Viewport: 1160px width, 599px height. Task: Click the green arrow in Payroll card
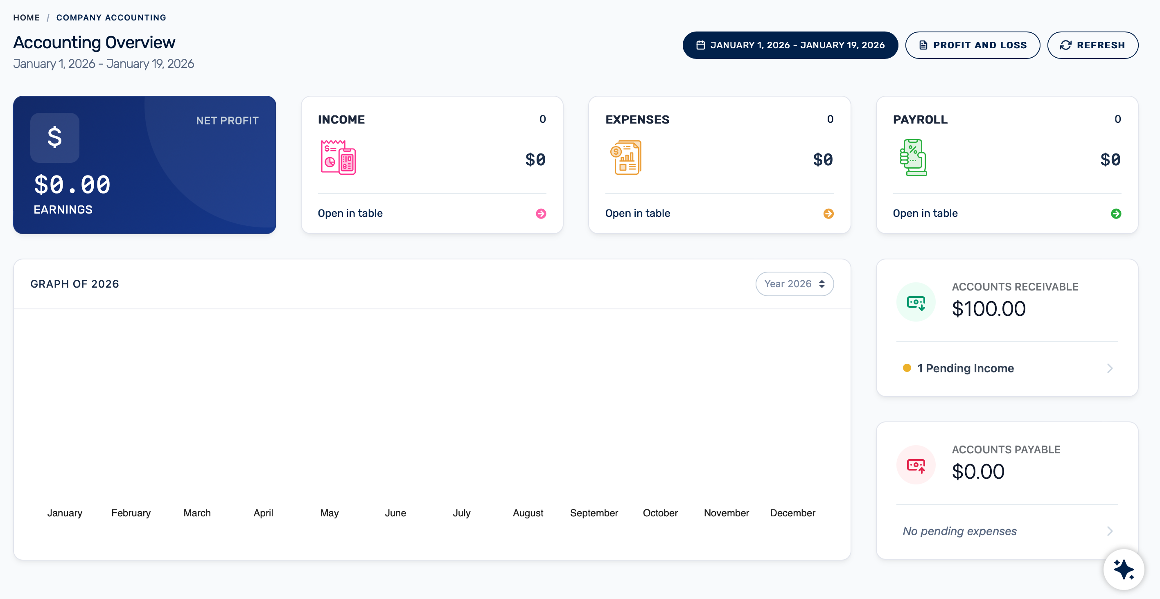[1115, 213]
